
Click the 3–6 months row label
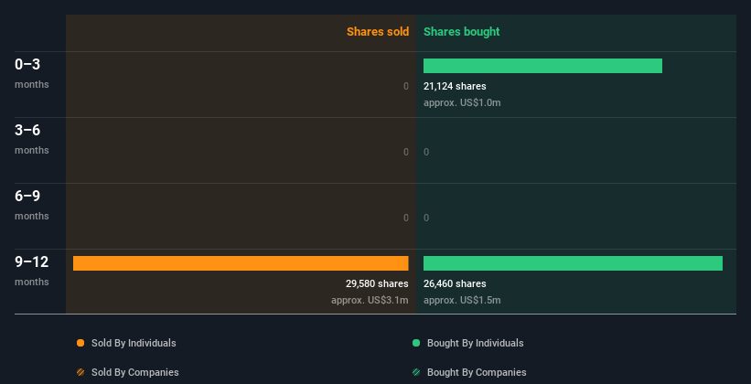pyautogui.click(x=32, y=139)
